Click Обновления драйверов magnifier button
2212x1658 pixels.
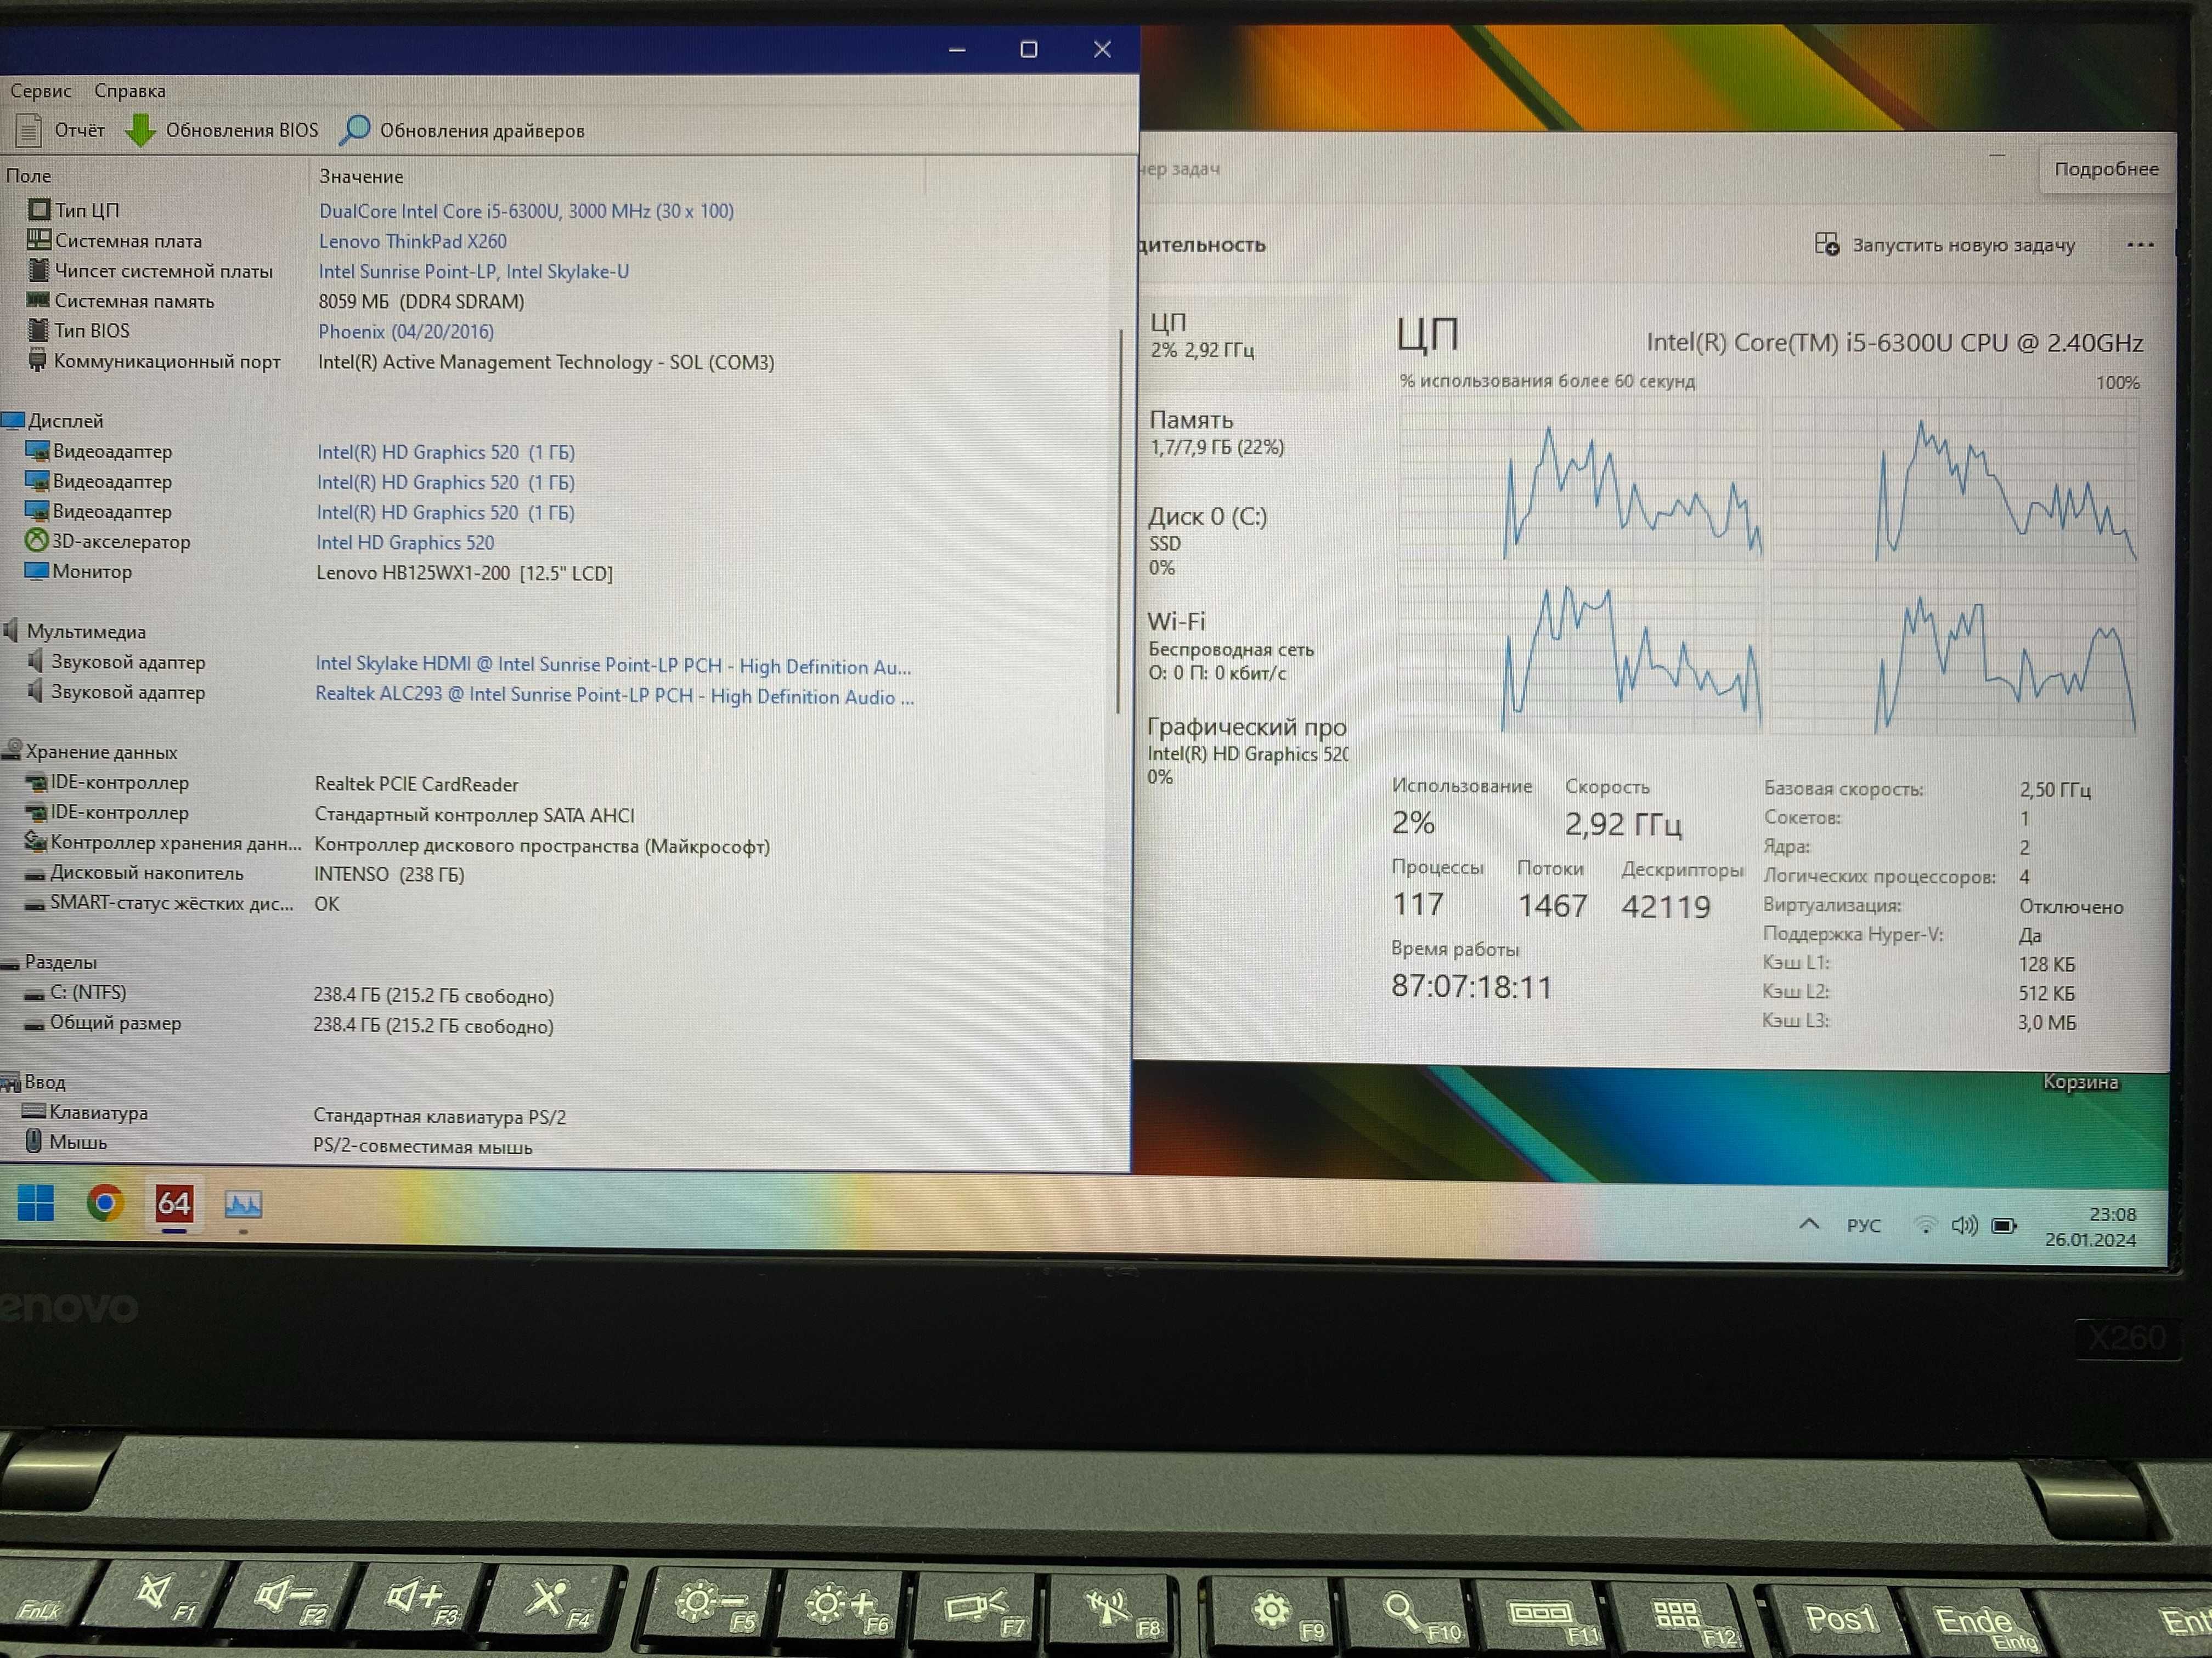click(462, 130)
